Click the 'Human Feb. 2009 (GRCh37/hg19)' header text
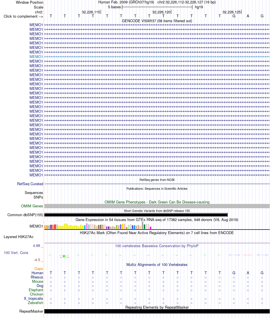This screenshot has height=318, width=270. tap(126, 2)
